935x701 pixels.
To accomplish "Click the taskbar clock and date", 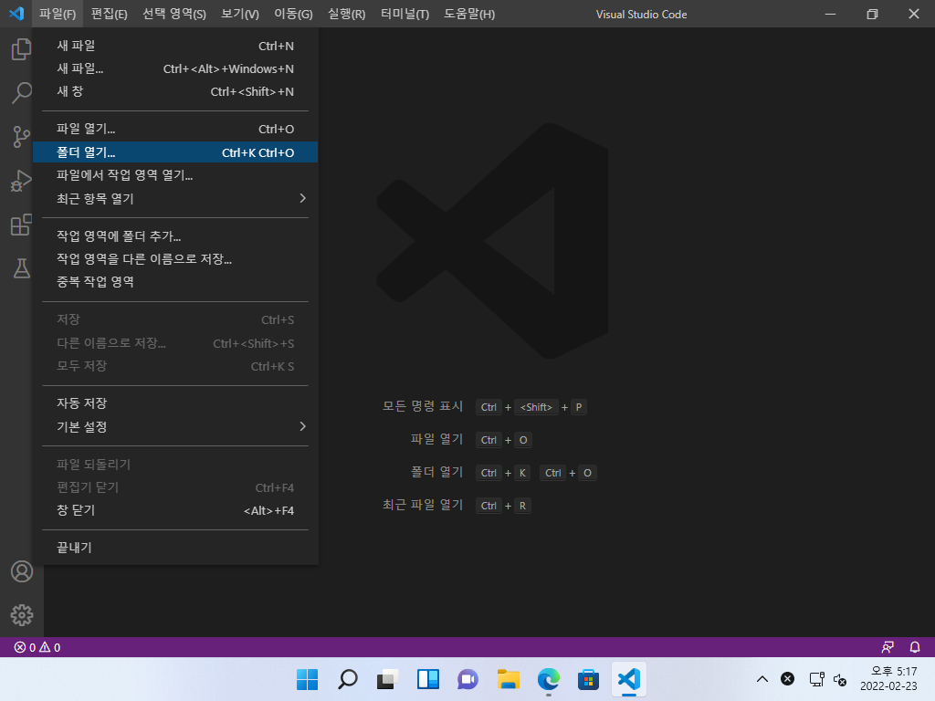I will pos(888,679).
